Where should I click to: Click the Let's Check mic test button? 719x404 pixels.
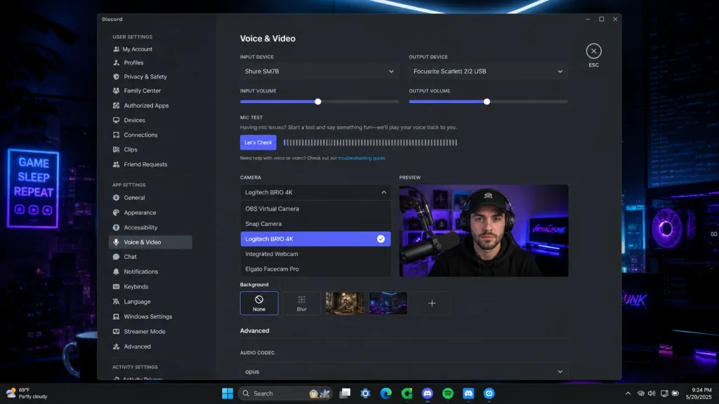tap(258, 142)
